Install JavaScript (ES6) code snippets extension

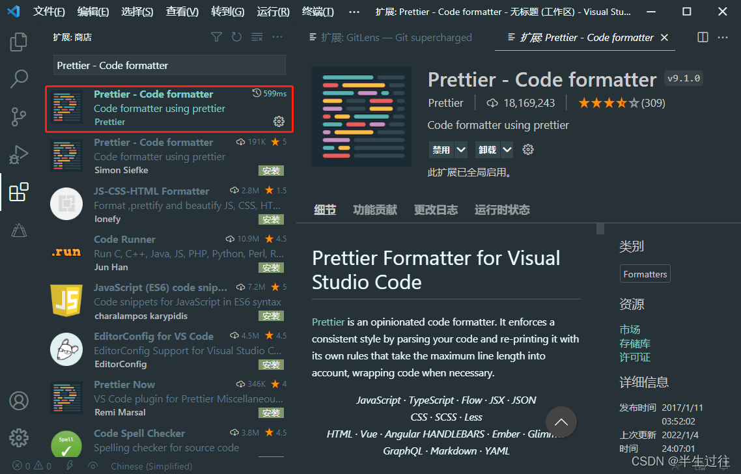coord(271,316)
